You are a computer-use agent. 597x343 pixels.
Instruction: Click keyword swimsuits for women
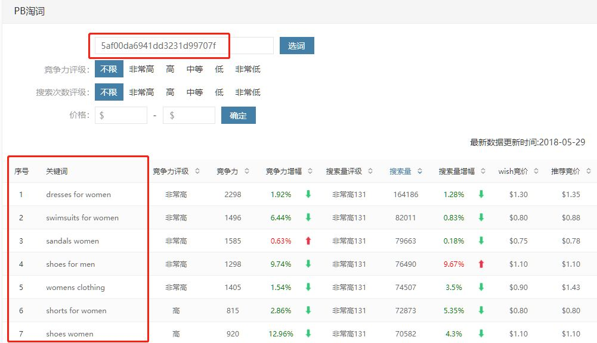pyautogui.click(x=82, y=217)
